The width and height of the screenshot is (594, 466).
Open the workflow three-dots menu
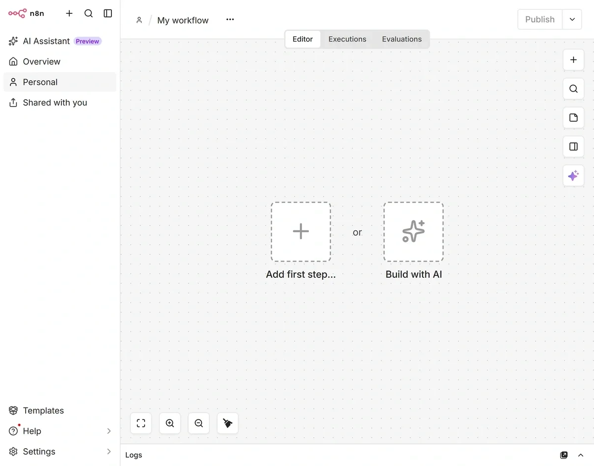pyautogui.click(x=230, y=19)
